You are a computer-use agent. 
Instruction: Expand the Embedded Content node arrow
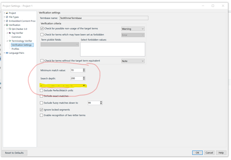(x=4, y=21)
